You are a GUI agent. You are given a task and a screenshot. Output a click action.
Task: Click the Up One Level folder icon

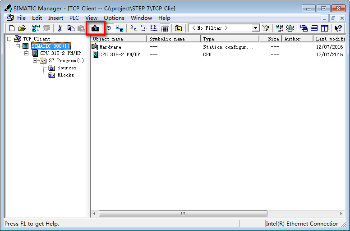(178, 28)
